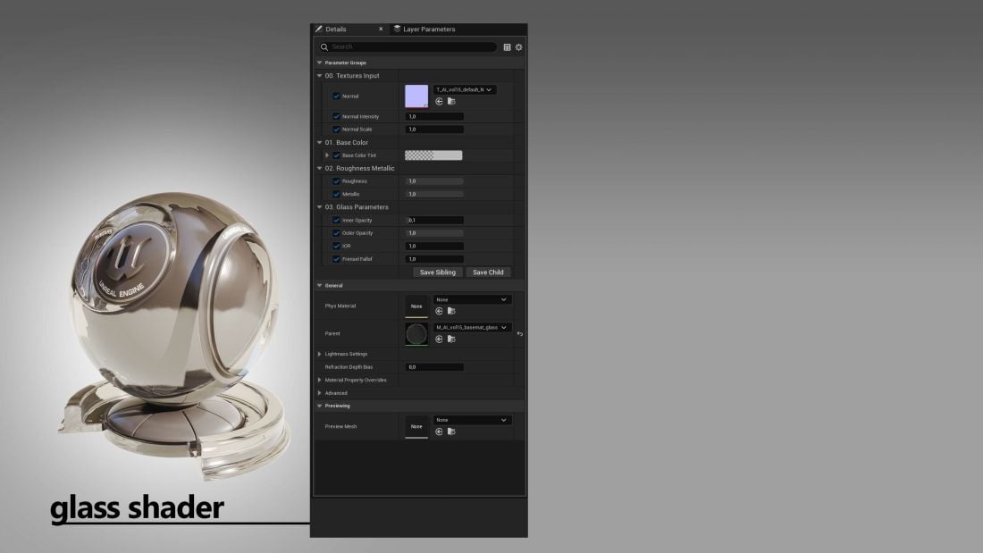Viewport: 983px width, 553px height.
Task: Open the Parent material asset dropdown
Action: (x=472, y=327)
